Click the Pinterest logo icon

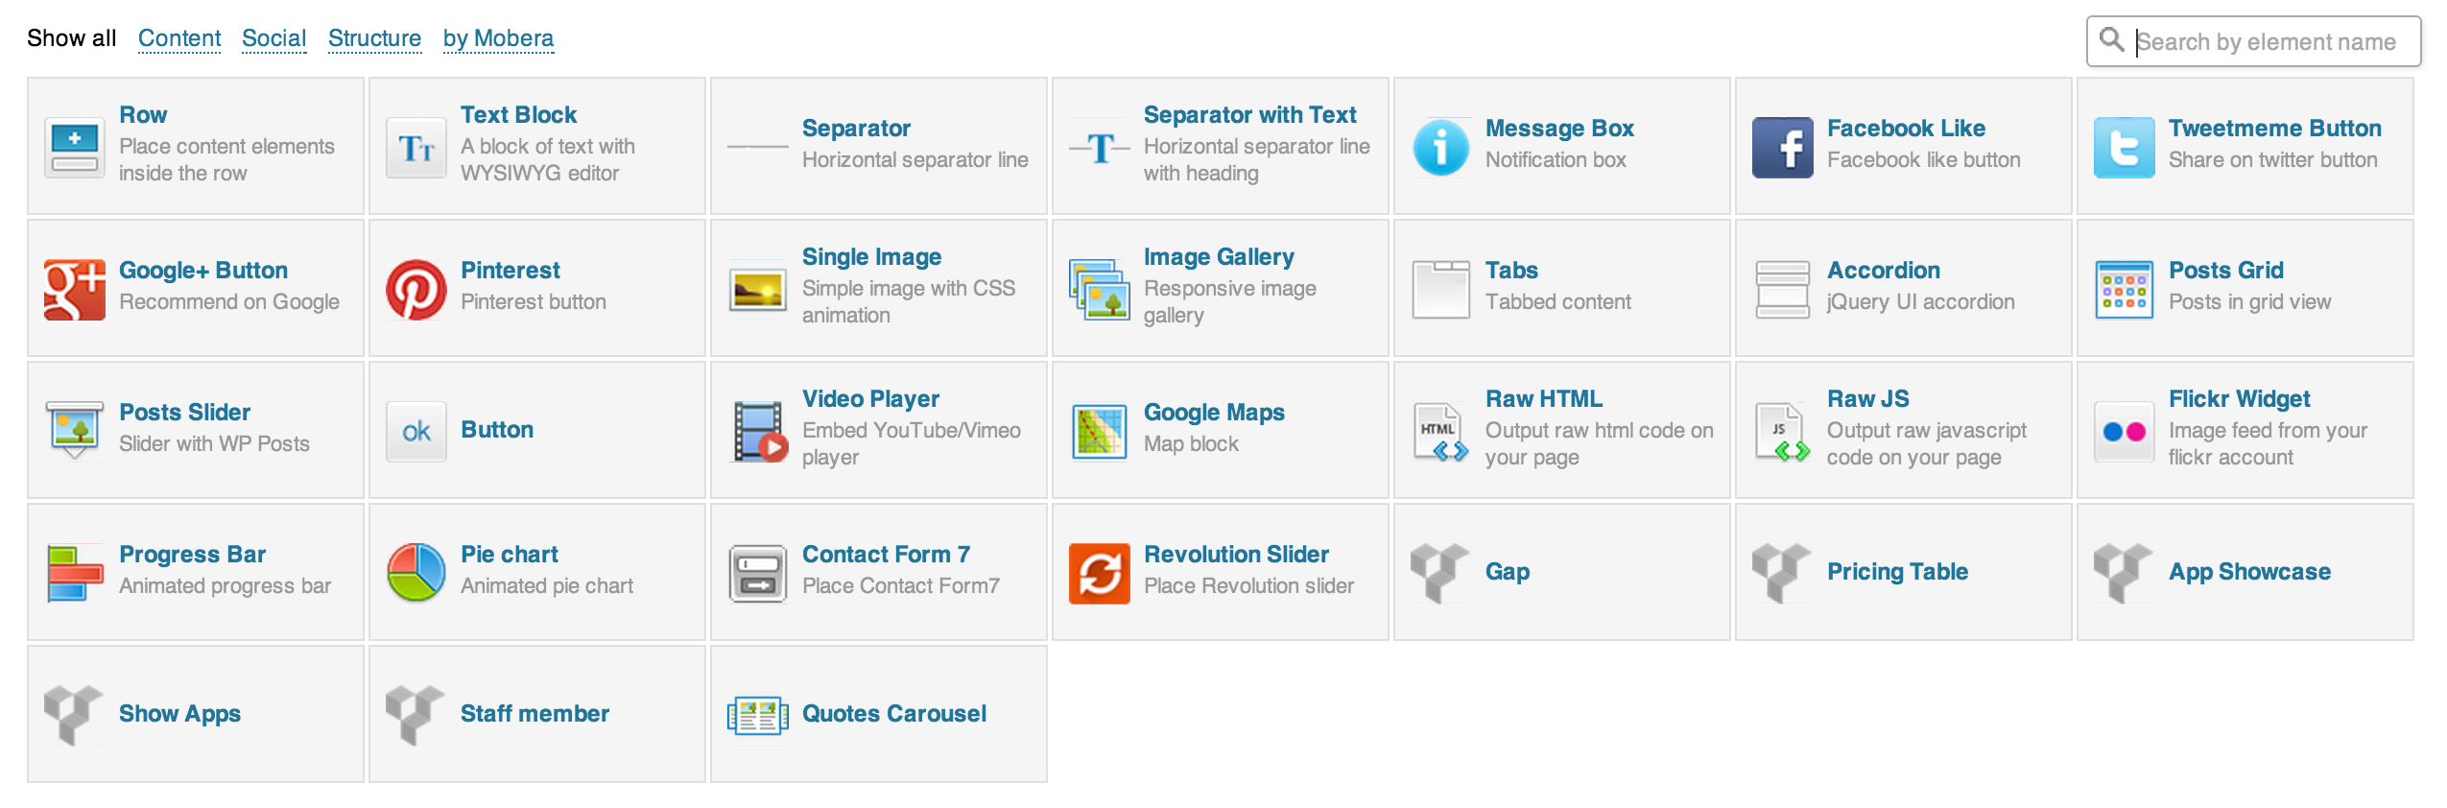pos(416,289)
